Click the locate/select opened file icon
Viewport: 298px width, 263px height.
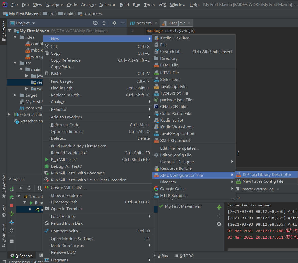point(95,23)
